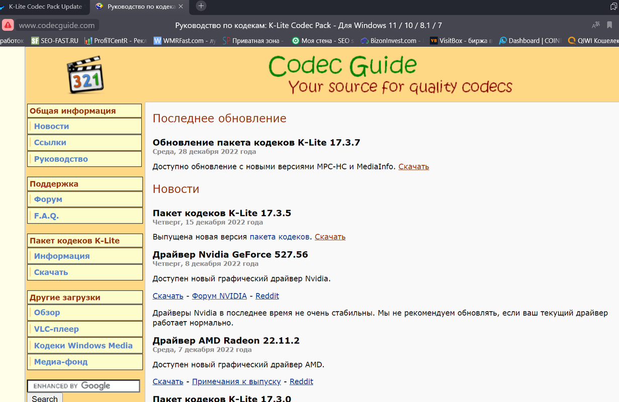Open the ProfiTCentR bookmark

click(115, 41)
